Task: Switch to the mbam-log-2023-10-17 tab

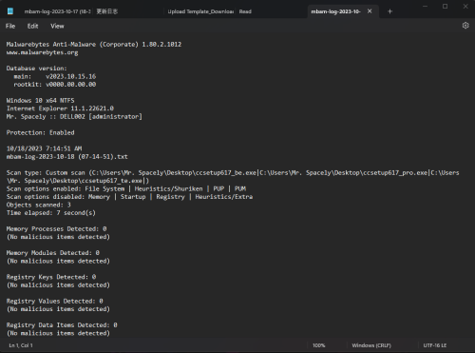Action: (x=57, y=11)
